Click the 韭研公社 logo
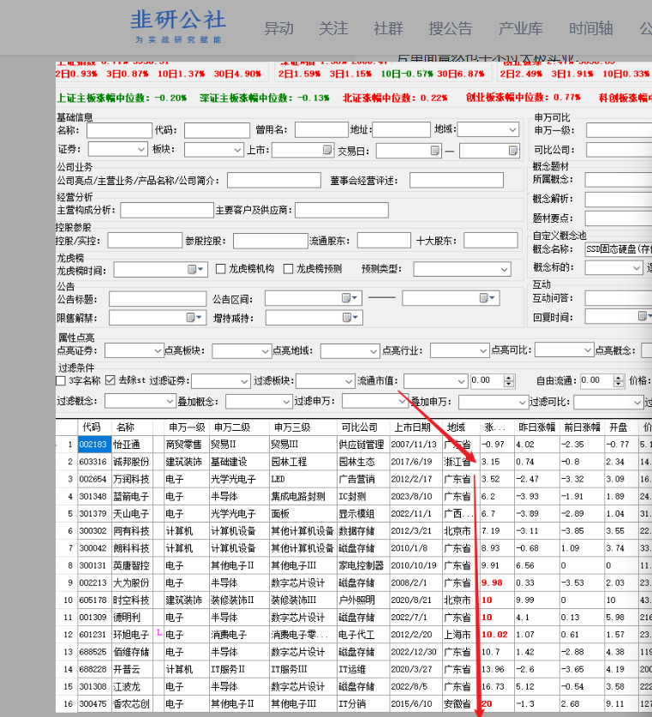The width and height of the screenshot is (652, 717). tap(178, 26)
